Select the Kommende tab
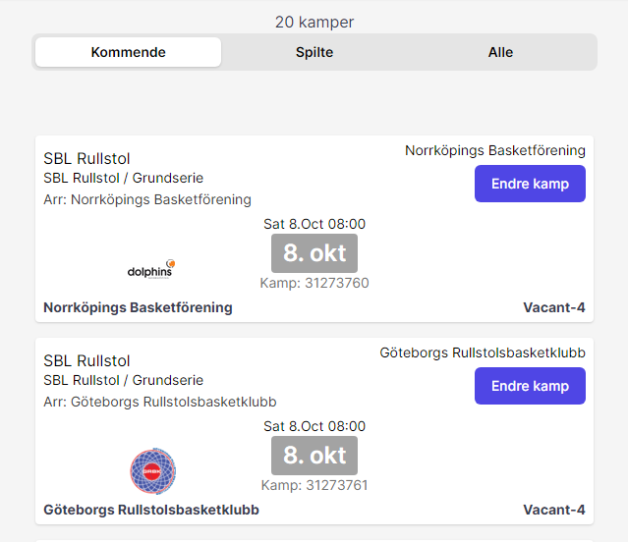 pyautogui.click(x=128, y=52)
